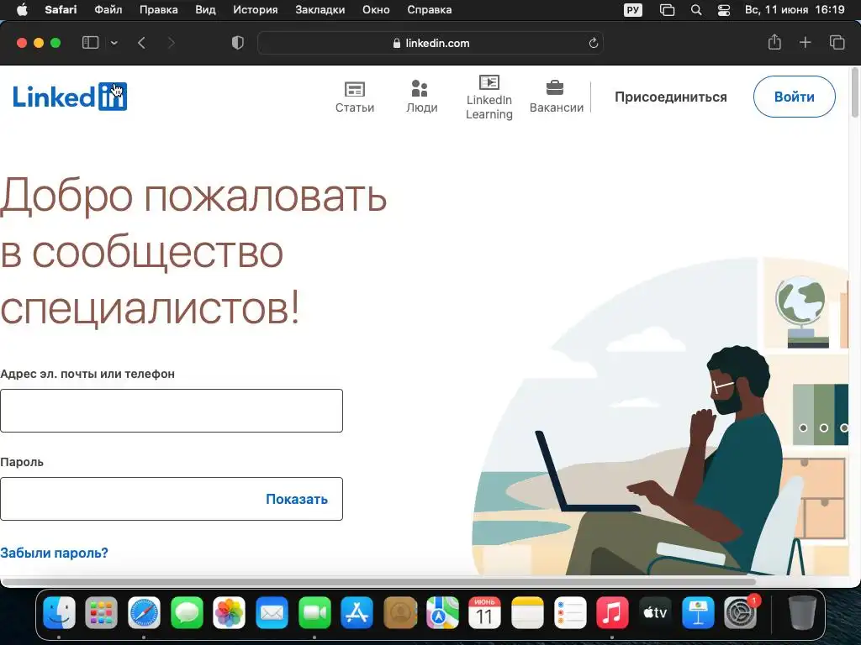Viewport: 861px width, 645px height.
Task: Open the Справка menu
Action: click(430, 10)
